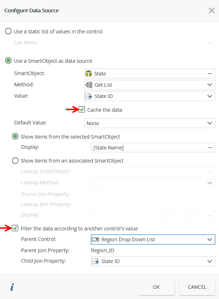Choose Show items from an associated SmartObject
This screenshot has width=219, height=299.
point(15,160)
